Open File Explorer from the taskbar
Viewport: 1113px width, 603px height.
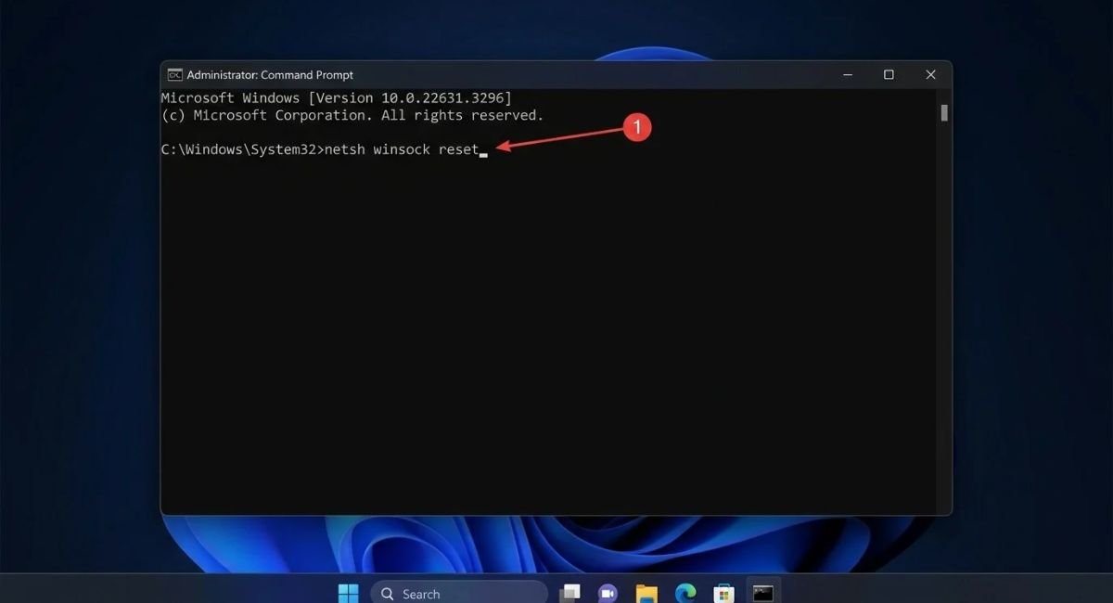[x=646, y=593]
